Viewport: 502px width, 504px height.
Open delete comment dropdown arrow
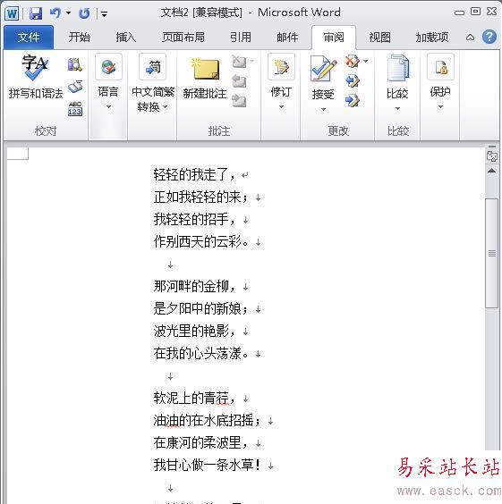[x=252, y=61]
